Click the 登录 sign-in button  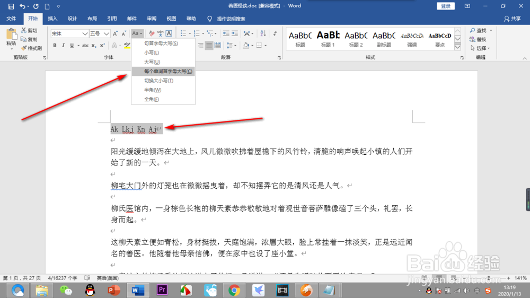coord(446,6)
